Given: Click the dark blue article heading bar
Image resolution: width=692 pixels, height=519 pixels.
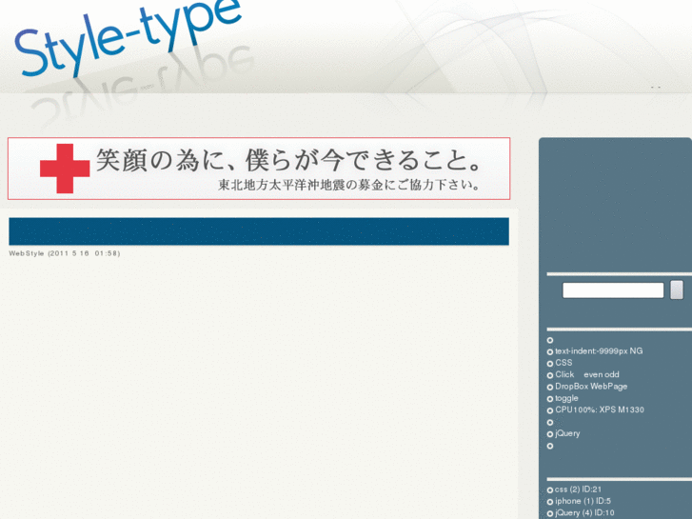Looking at the screenshot, I should click(x=259, y=231).
